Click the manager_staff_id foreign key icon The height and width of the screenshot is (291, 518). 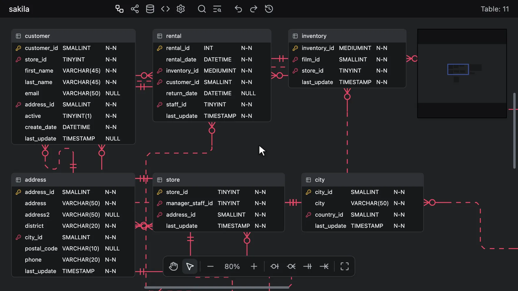pos(160,203)
